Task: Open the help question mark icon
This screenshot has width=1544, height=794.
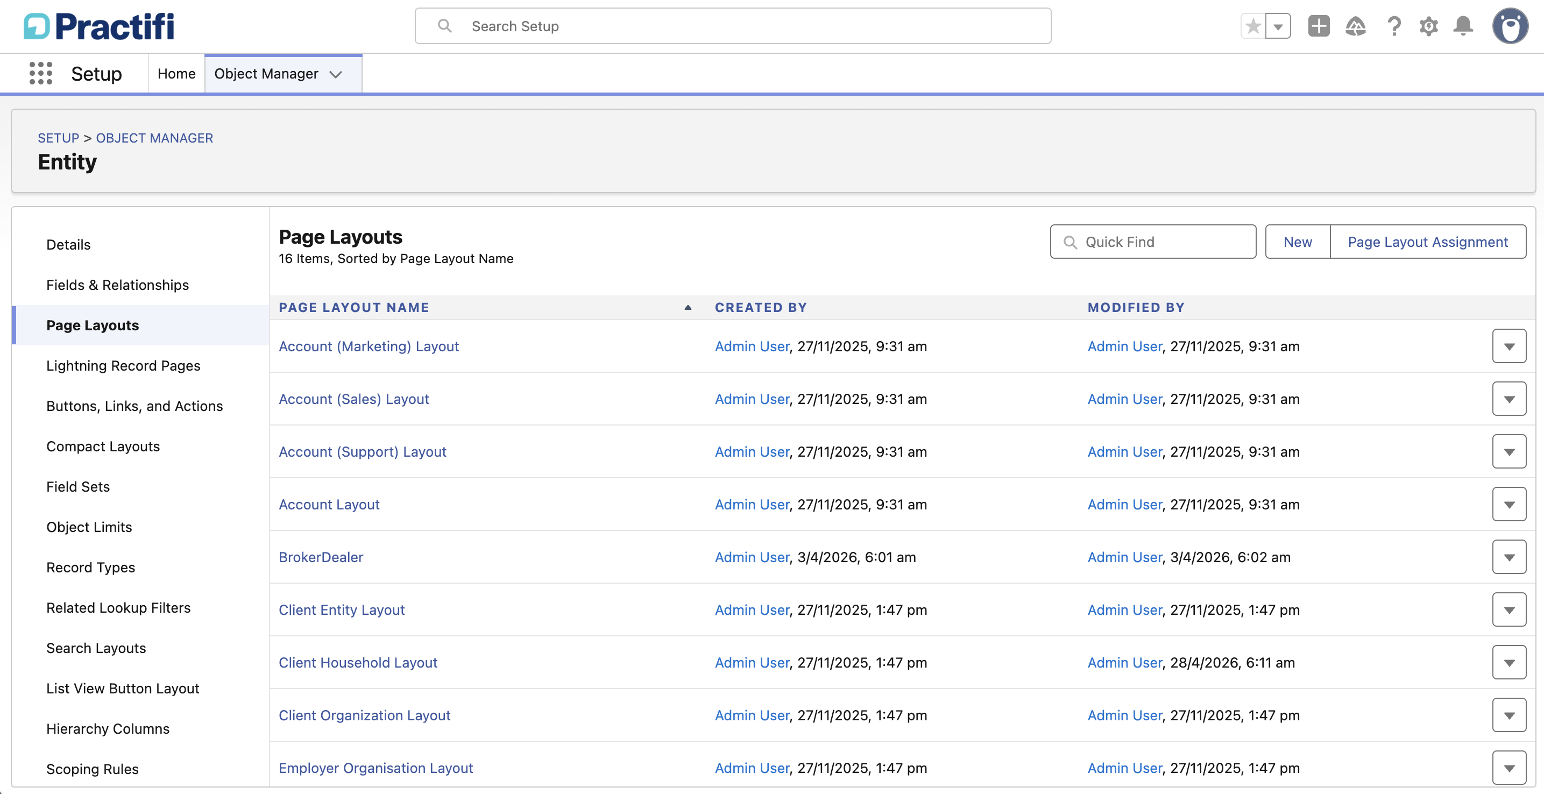Action: click(1393, 26)
